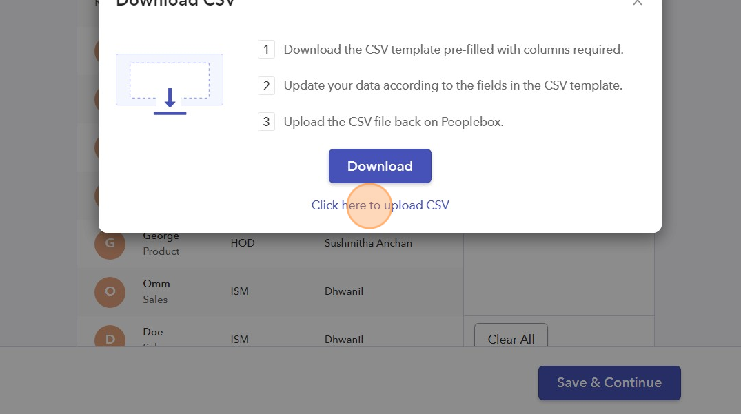Click Dhwanil in Doe's row
The width and height of the screenshot is (741, 414).
click(x=343, y=339)
